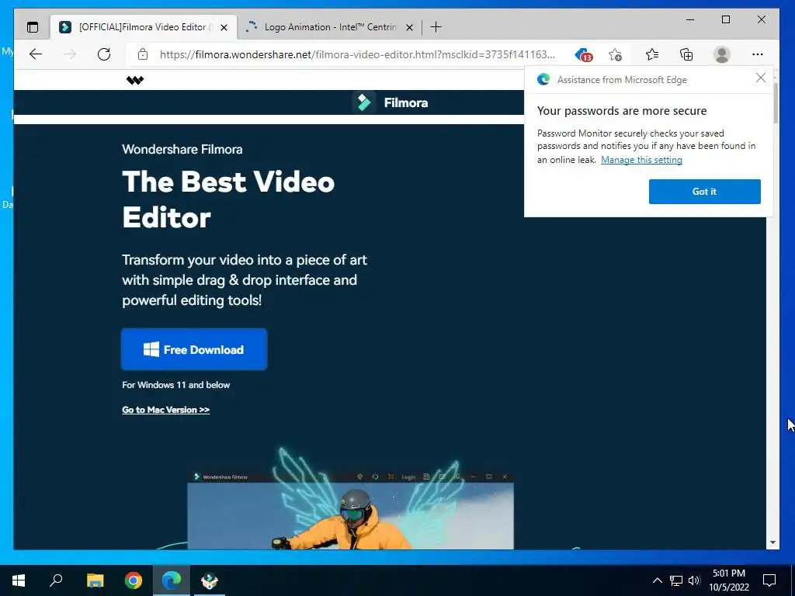Click 'For Windows 11 and below' text
The image size is (795, 596).
click(x=176, y=385)
